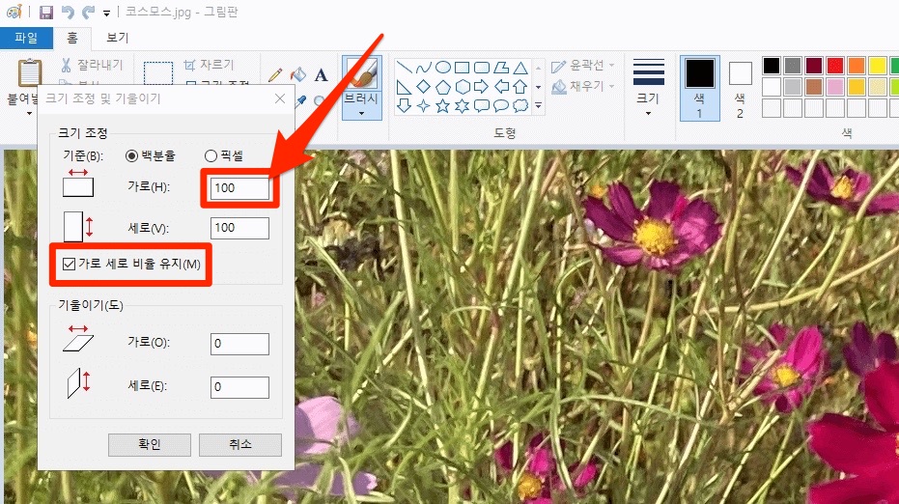The width and height of the screenshot is (899, 504).
Task: Pick the pink color swatch
Action: tap(835, 87)
